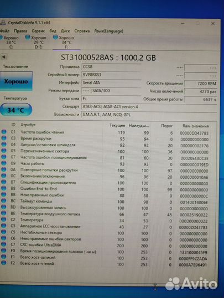Click the total work time 6637 ч

click(200, 99)
